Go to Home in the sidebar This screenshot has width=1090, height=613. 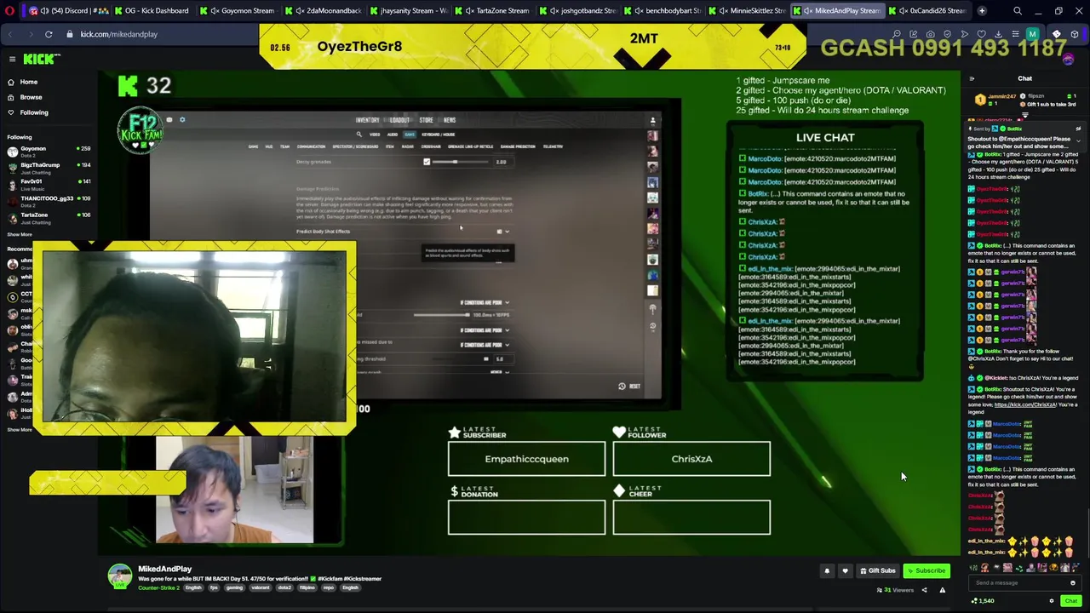coord(29,82)
